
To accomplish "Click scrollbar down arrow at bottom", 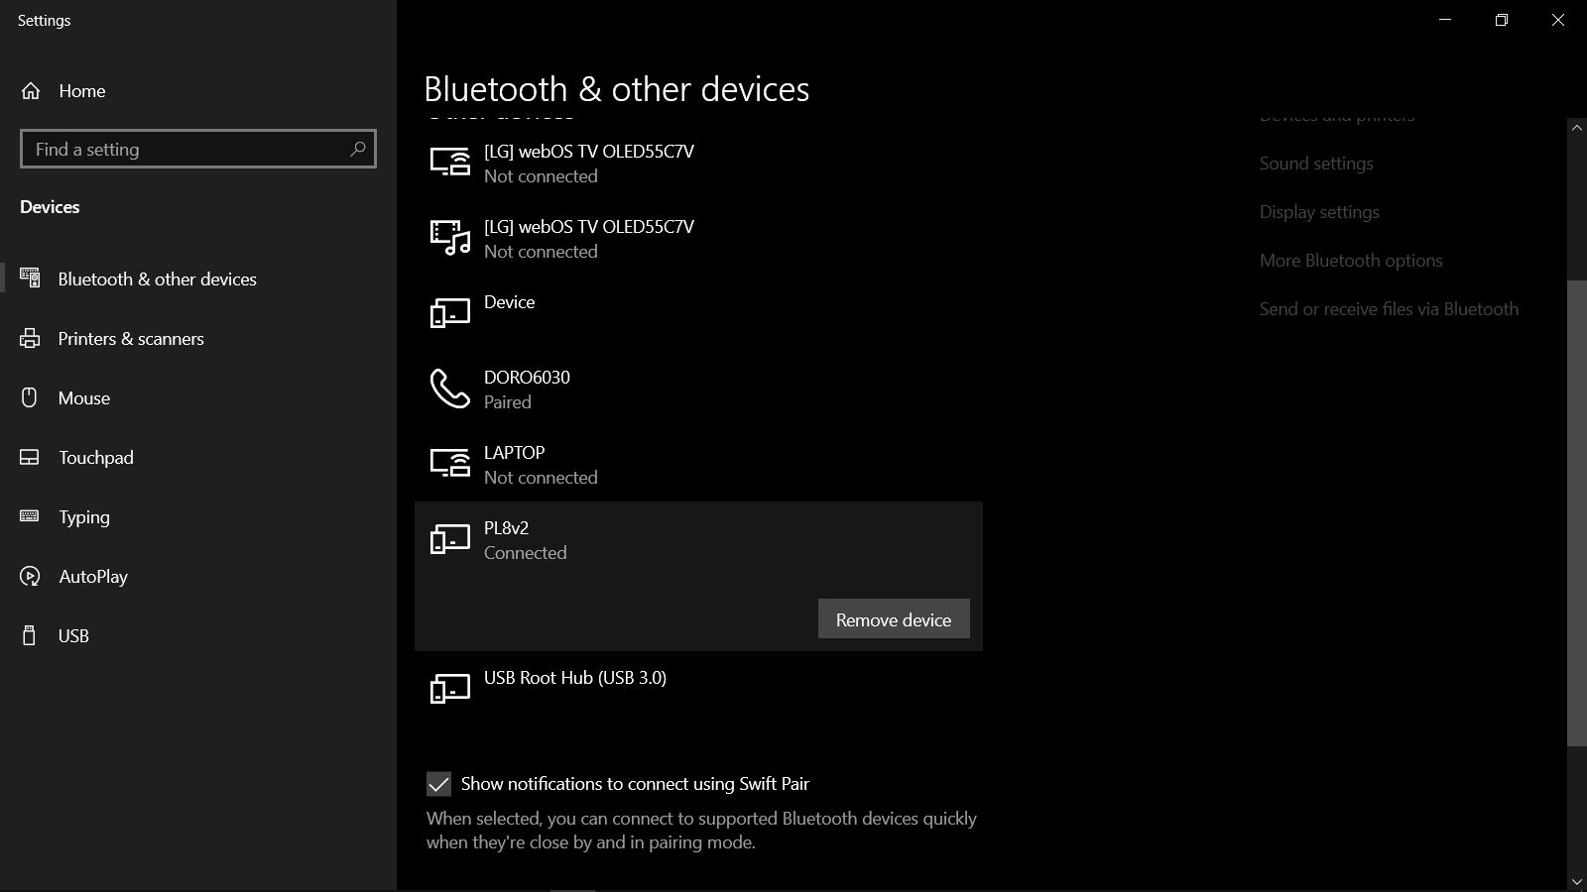I will coord(1576,881).
